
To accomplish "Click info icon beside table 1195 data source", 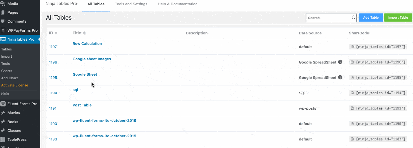I will [x=340, y=77].
